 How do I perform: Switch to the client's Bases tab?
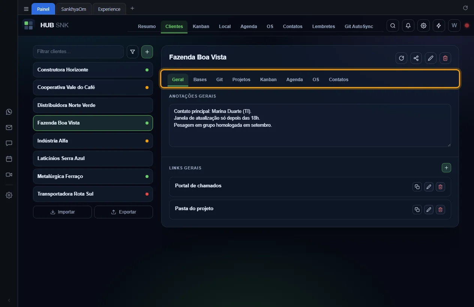pos(200,80)
